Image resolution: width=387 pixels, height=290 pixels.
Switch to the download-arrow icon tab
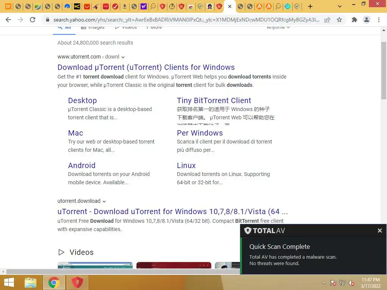tap(125, 6)
